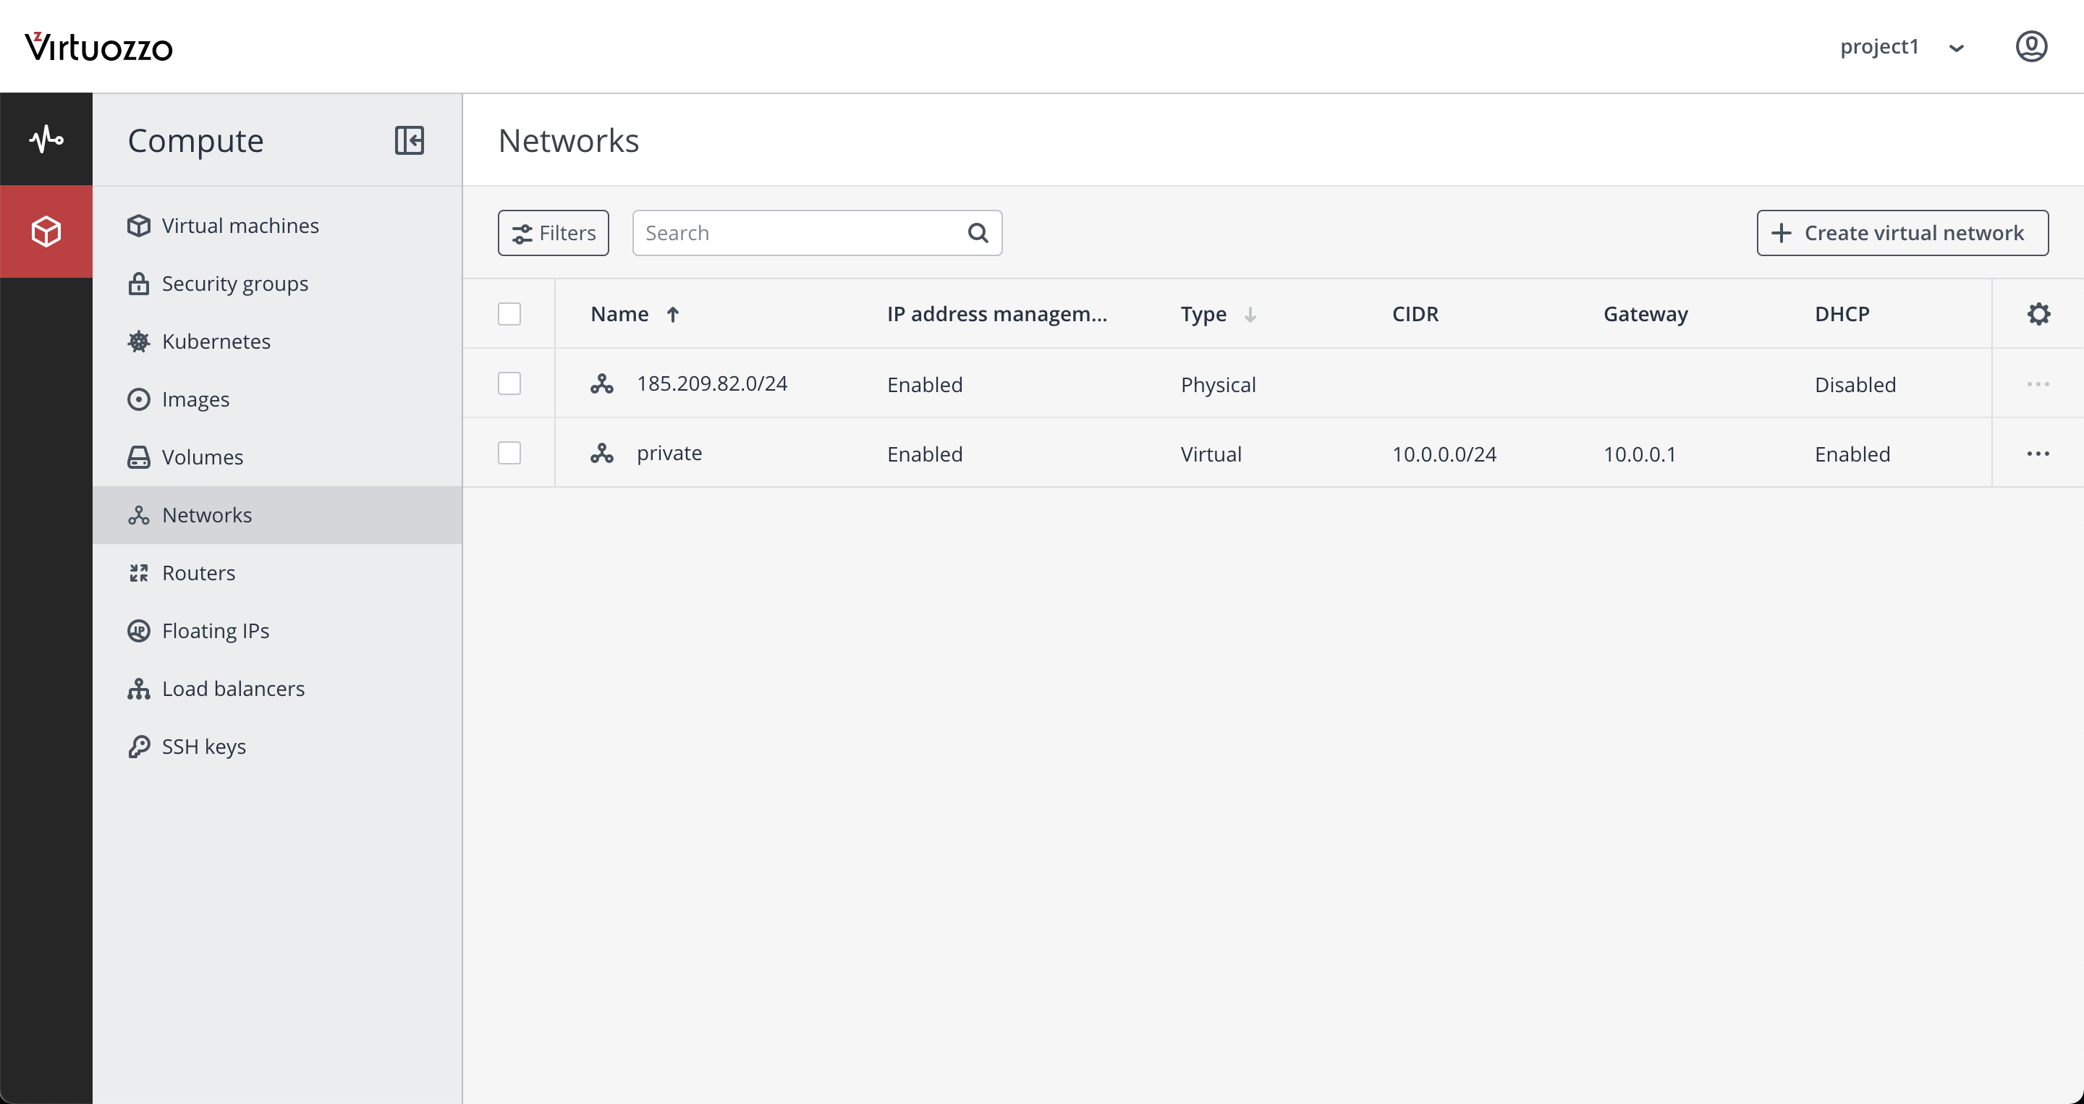Sort table by Type column arrow

1250,315
